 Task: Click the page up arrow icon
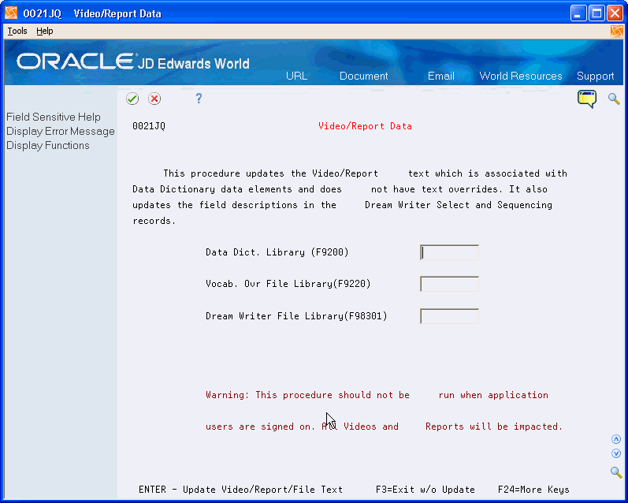pos(616,439)
